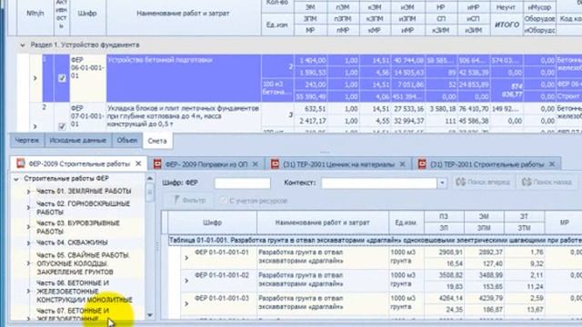Click the icon on ТЕР-2001 Строительные работы tab
Screen dimensions: 582x327
point(422,163)
